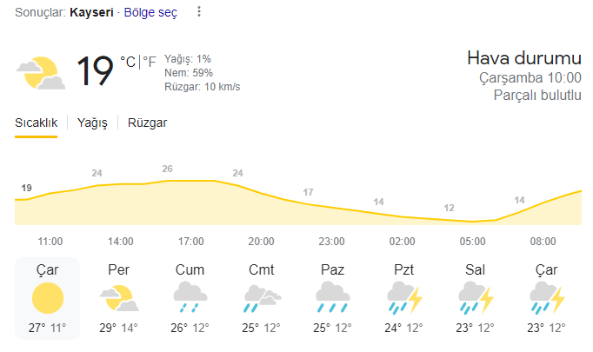The height and width of the screenshot is (352, 593).
Task: Select the Paz rain cloud icon
Action: [333, 297]
